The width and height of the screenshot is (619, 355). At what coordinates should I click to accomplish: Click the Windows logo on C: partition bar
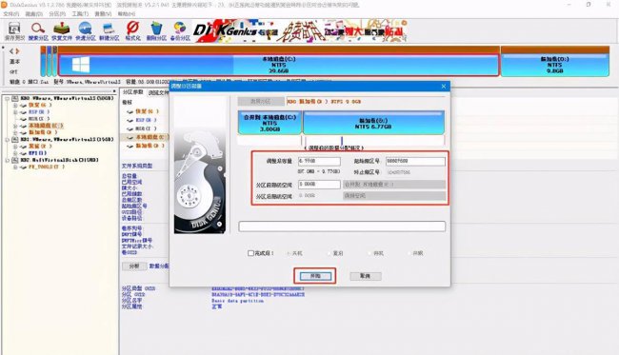[x=81, y=65]
